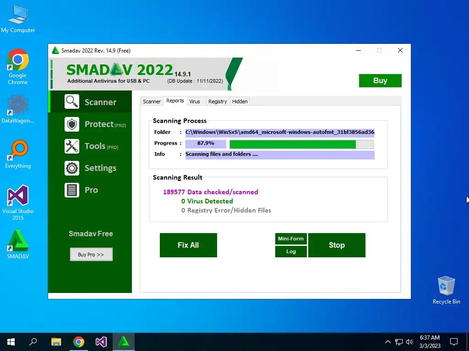Click the Buy Pro >> button
The height and width of the screenshot is (351, 469).
pyautogui.click(x=91, y=255)
